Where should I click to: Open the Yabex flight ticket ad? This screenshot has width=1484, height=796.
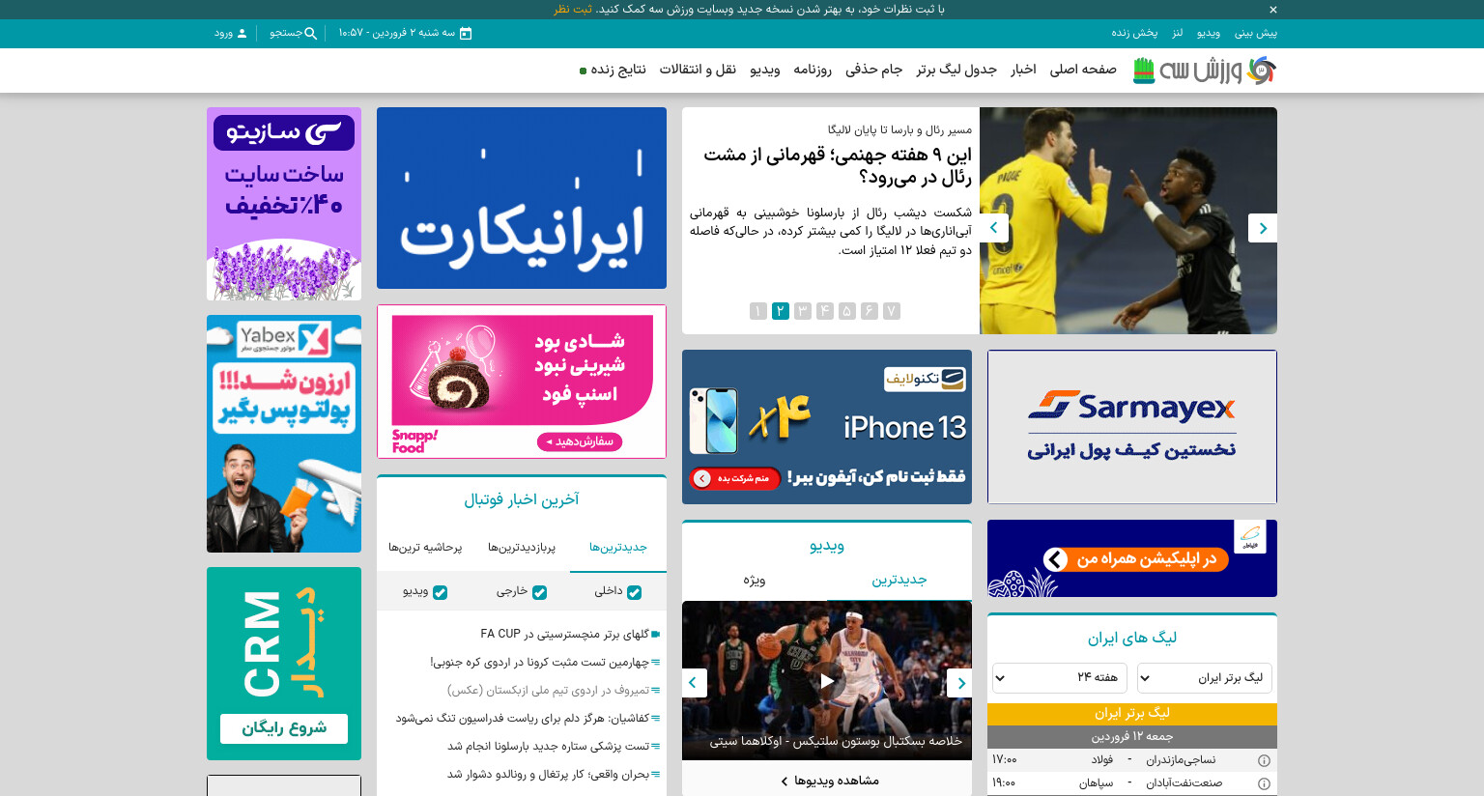pos(284,434)
